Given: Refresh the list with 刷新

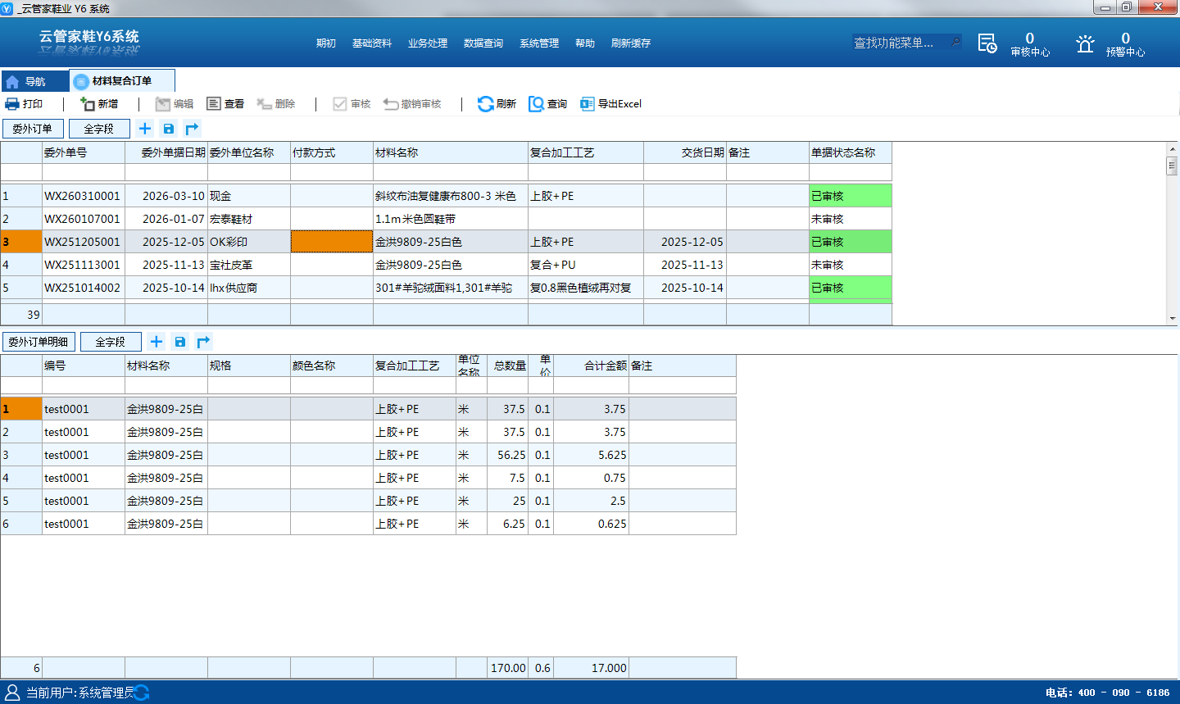Looking at the screenshot, I should [497, 104].
